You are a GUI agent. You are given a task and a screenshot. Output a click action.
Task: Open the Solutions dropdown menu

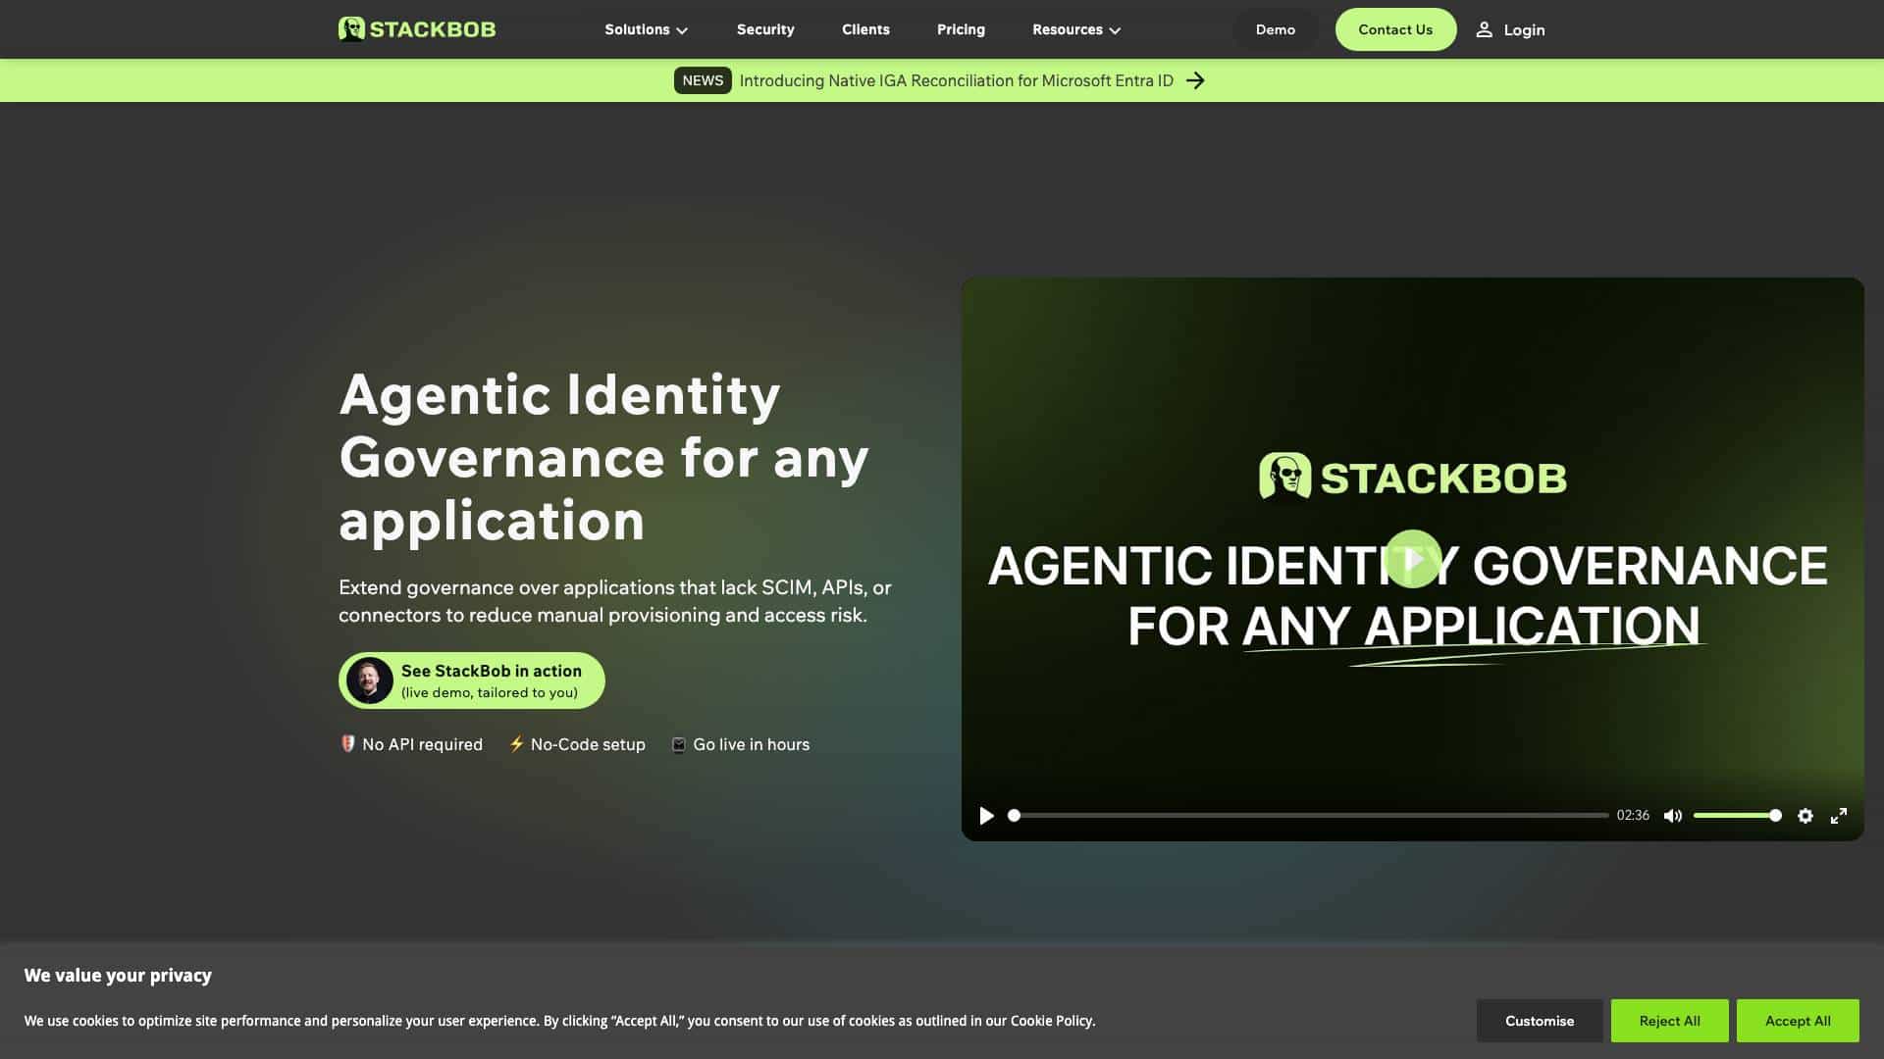(647, 29)
